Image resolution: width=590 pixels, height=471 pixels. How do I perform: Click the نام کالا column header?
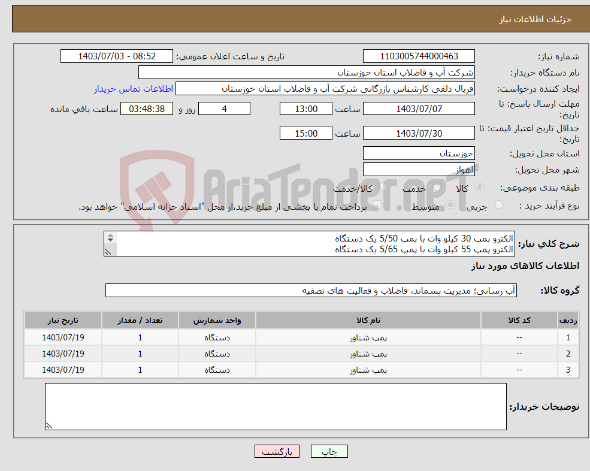pyautogui.click(x=368, y=320)
